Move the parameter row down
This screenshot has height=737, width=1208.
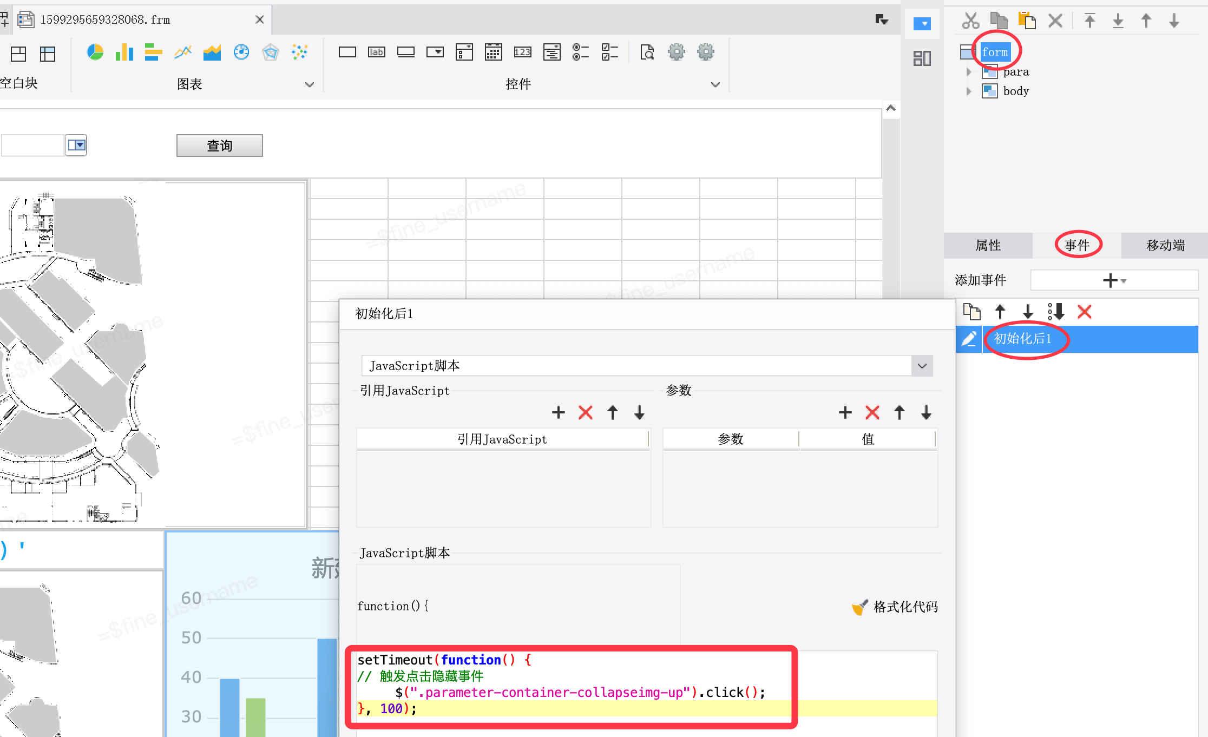click(927, 412)
